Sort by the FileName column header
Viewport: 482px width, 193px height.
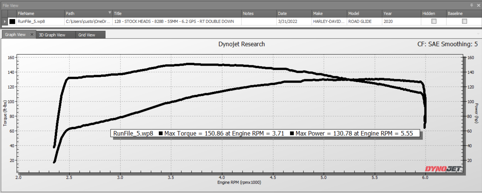click(x=40, y=14)
